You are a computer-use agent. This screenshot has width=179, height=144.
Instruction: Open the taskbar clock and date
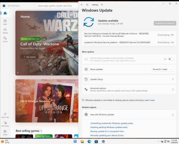174,142
